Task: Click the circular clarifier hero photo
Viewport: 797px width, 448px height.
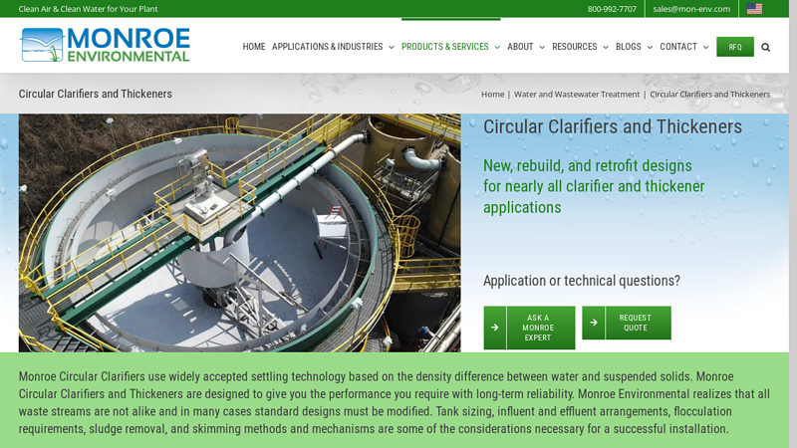Action: click(x=239, y=233)
